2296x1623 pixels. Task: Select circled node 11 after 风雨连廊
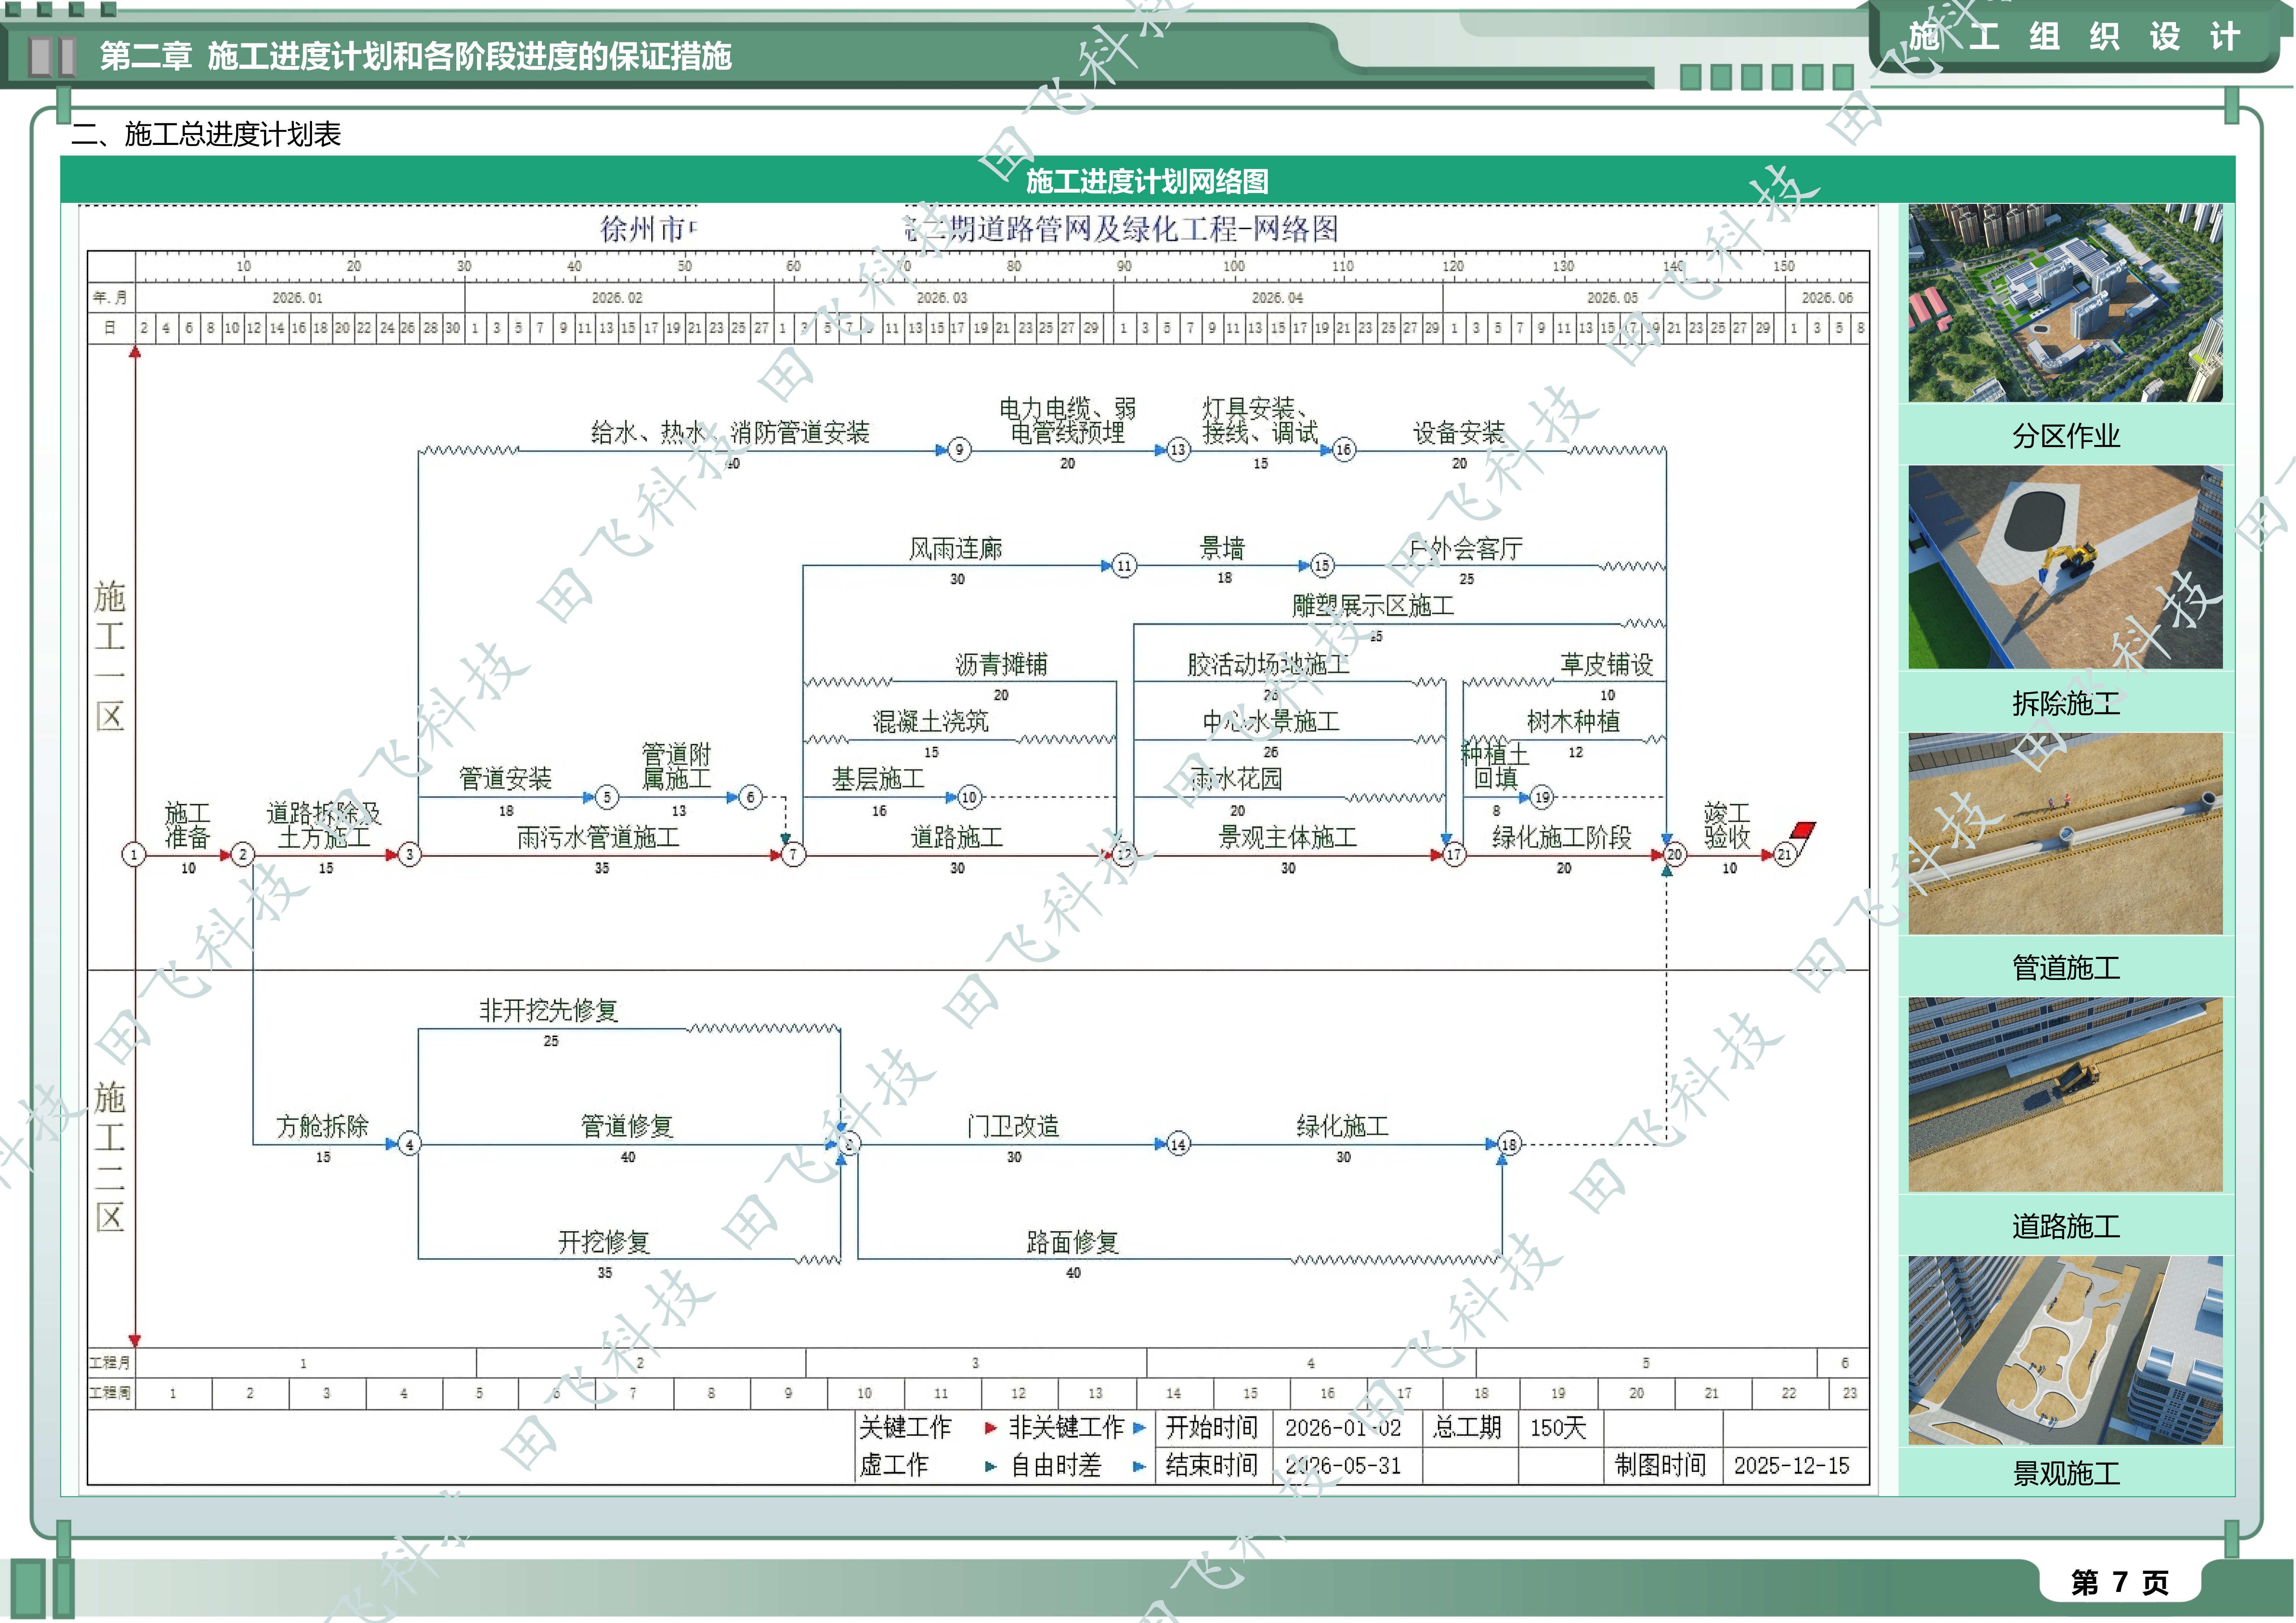coord(1124,566)
